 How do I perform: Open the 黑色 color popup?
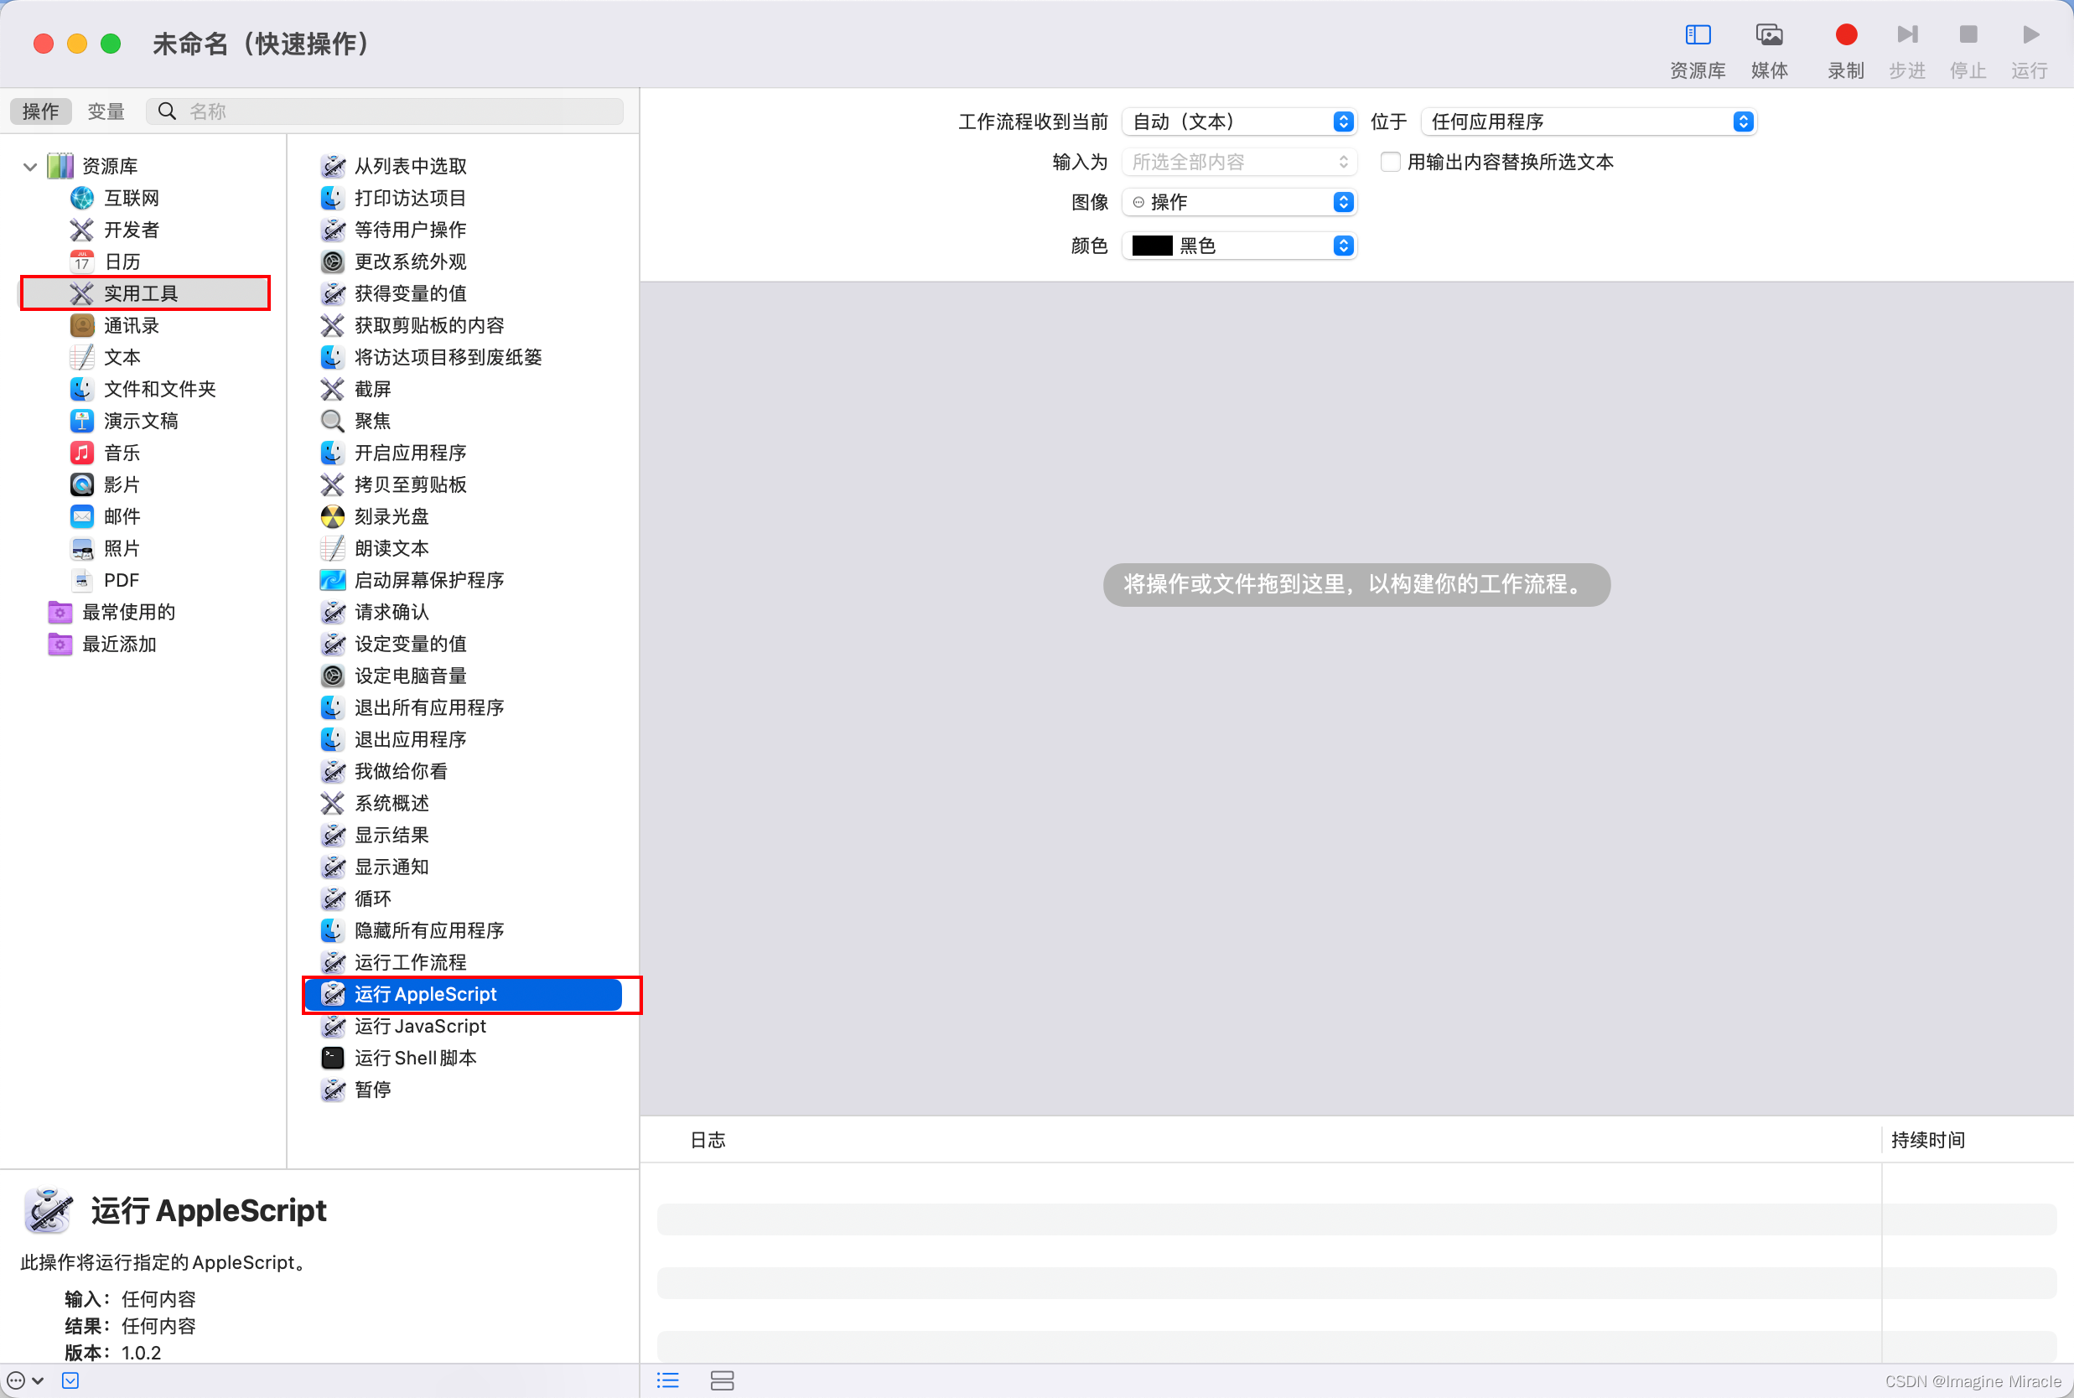[1238, 246]
